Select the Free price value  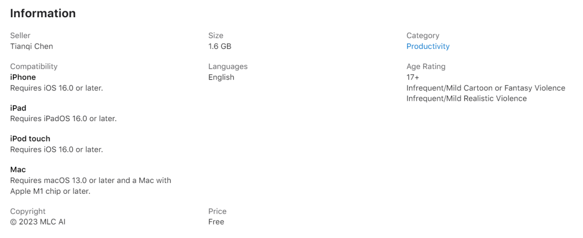point(216,222)
